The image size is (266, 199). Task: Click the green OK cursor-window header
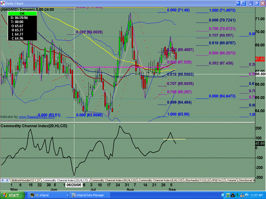[x=22, y=13]
